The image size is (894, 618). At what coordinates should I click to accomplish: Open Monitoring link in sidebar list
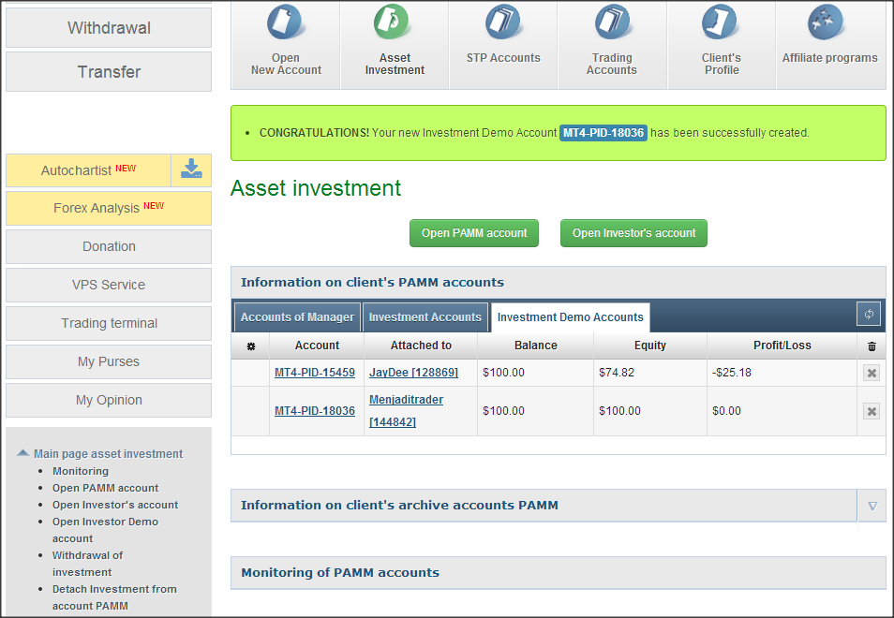pos(81,471)
